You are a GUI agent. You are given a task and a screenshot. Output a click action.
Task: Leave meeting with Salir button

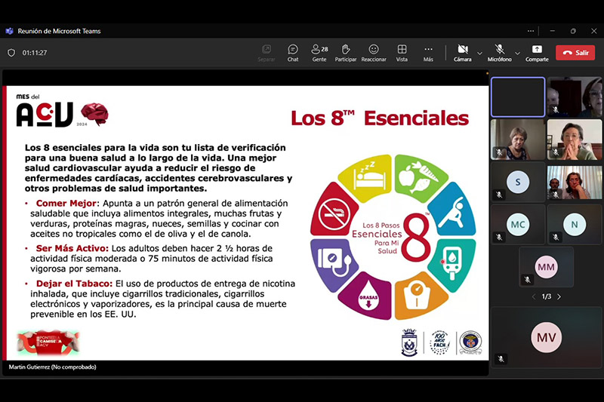pyautogui.click(x=575, y=53)
